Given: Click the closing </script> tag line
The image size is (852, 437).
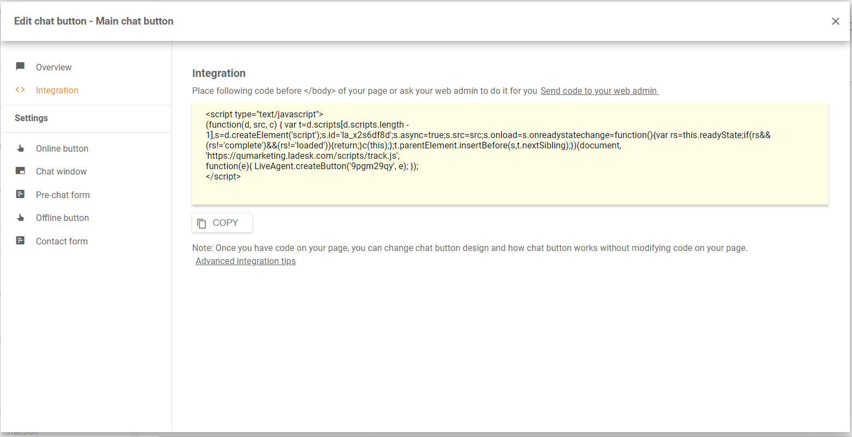Looking at the screenshot, I should pyautogui.click(x=223, y=176).
